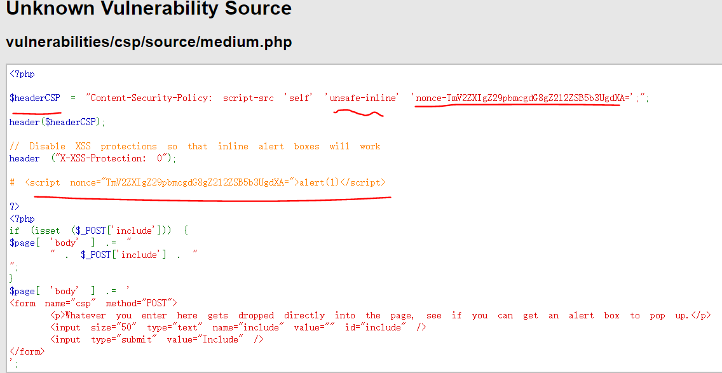Click the alert(1) call in the script comment
This screenshot has width=722, height=373.
[319, 182]
